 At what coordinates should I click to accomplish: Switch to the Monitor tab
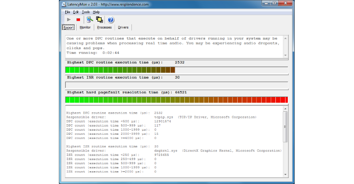pyautogui.click(x=85, y=28)
